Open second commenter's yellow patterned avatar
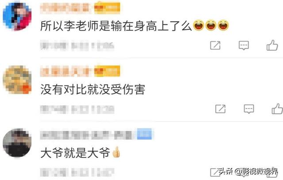 pyautogui.click(x=17, y=80)
